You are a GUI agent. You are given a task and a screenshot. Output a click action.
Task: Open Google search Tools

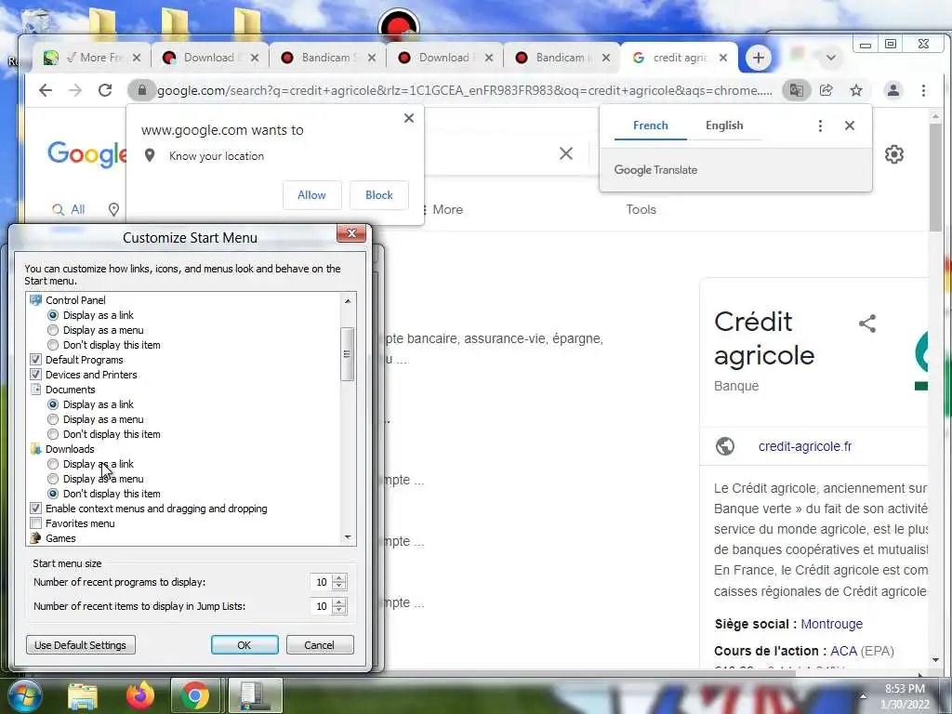641,209
